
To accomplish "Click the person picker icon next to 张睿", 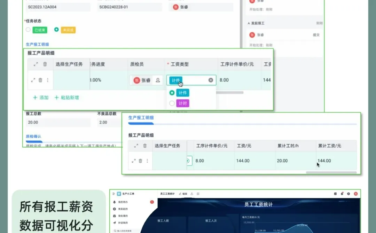I will click(x=157, y=80).
